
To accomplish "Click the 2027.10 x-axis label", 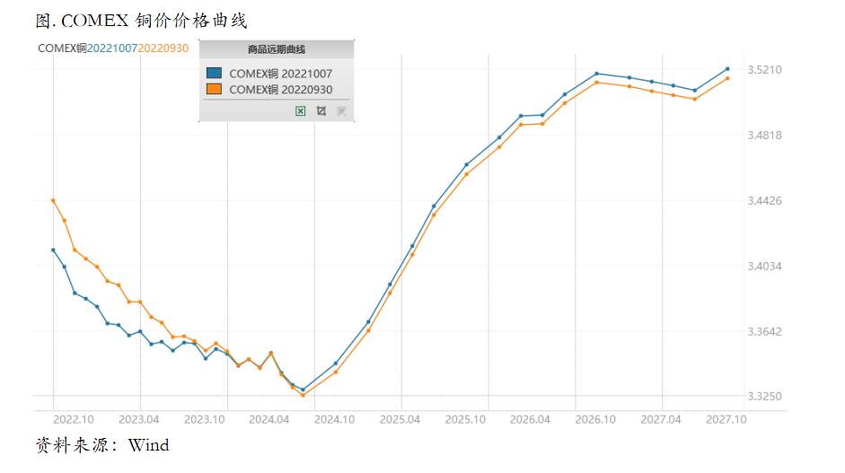I will click(726, 419).
